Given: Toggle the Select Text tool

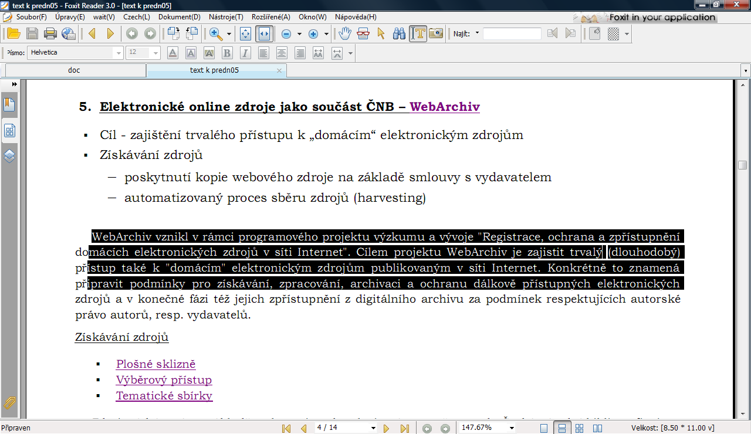Looking at the screenshot, I should 418,33.
